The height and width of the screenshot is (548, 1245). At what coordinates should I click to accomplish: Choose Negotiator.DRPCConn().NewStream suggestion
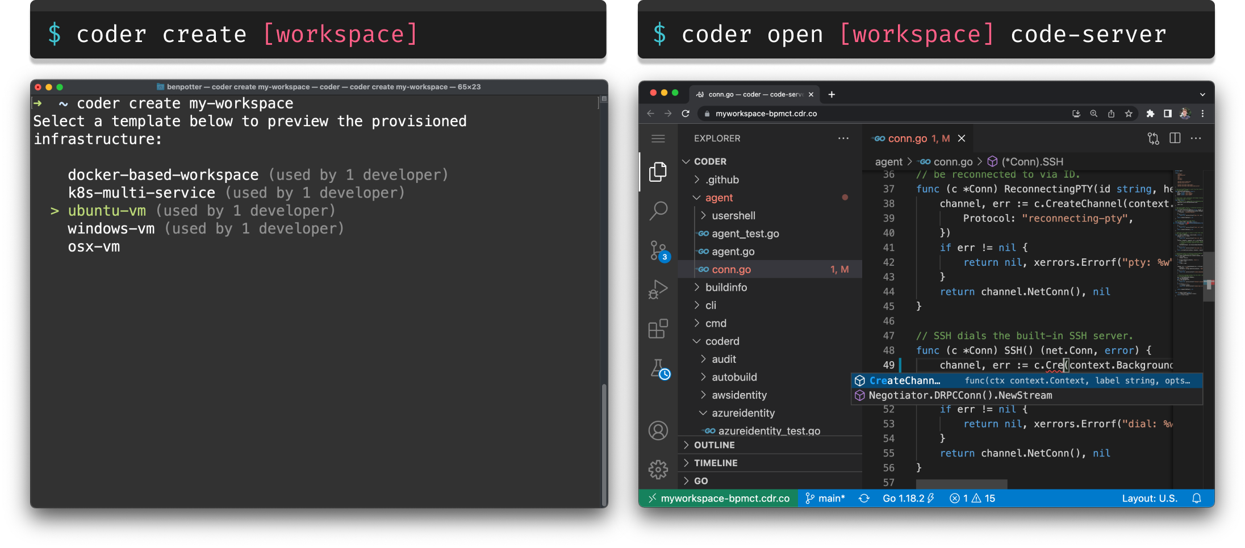(x=1027, y=395)
